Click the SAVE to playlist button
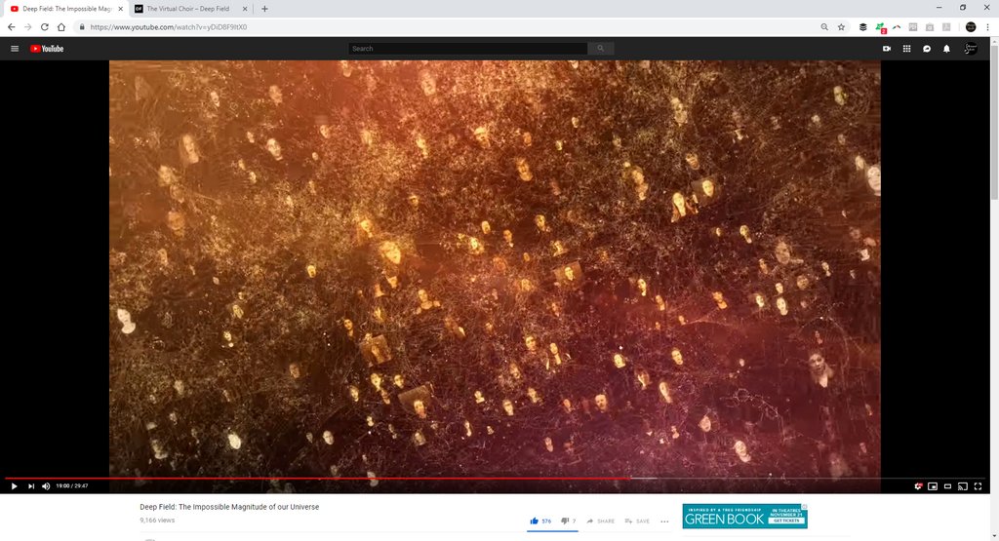 pyautogui.click(x=637, y=521)
